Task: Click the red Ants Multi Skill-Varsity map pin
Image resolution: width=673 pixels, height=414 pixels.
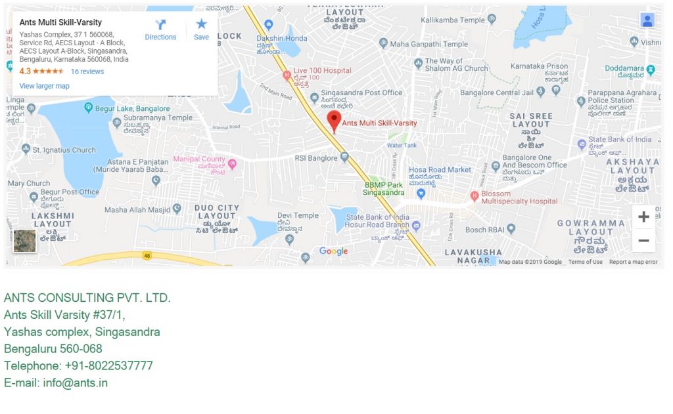Action: [x=334, y=122]
